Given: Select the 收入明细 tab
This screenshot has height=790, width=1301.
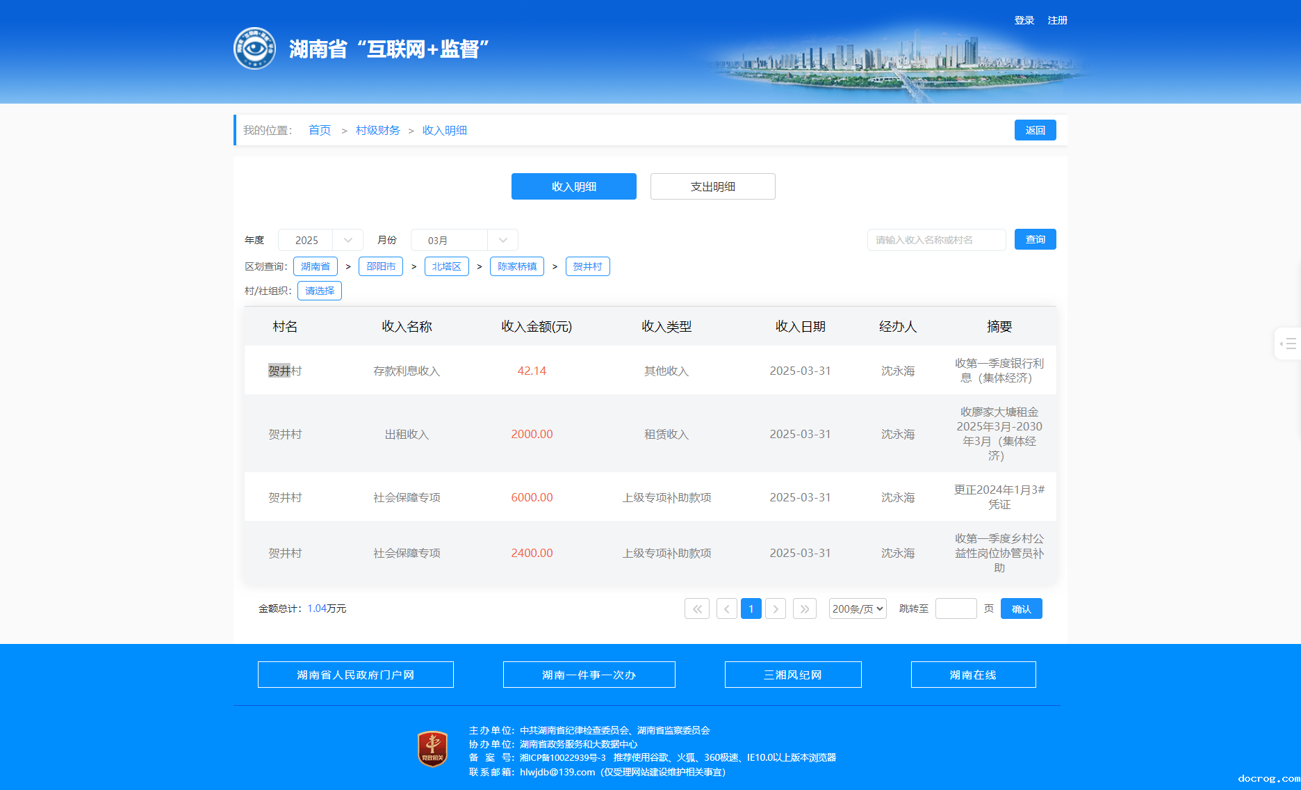Looking at the screenshot, I should coord(573,186).
